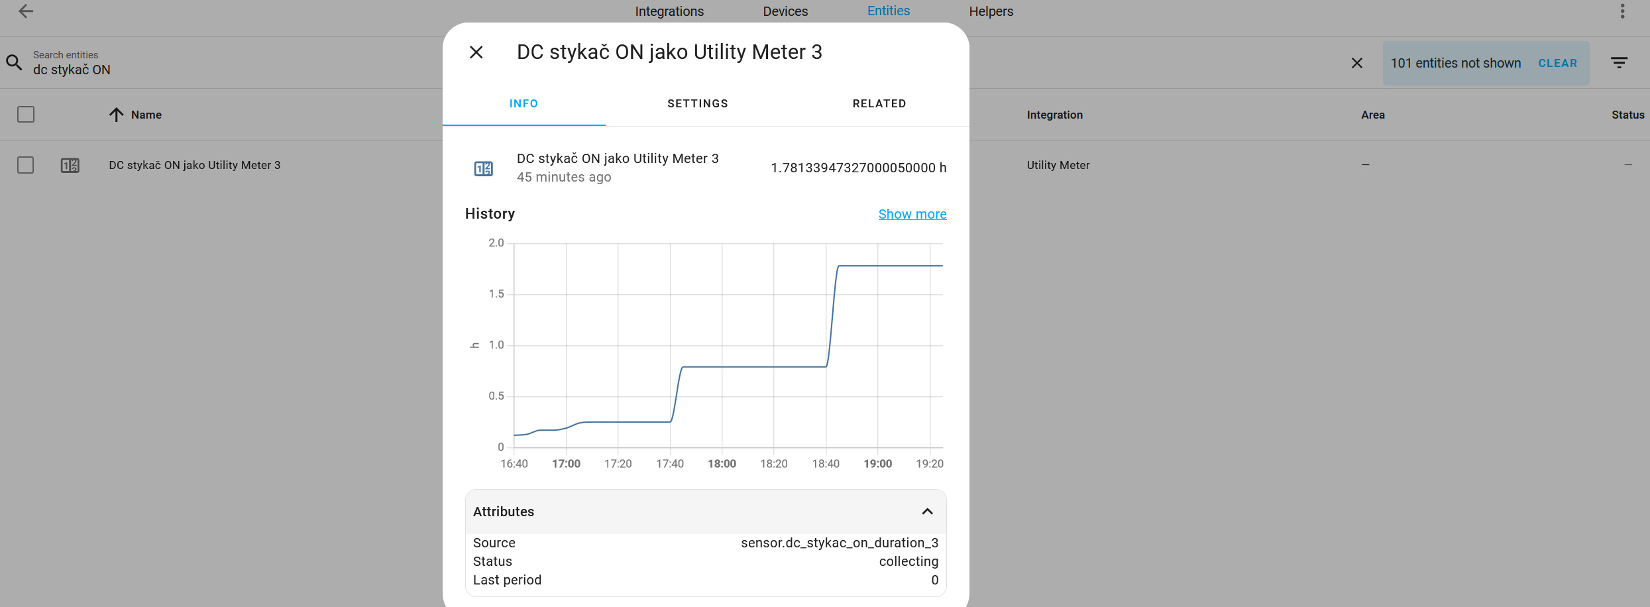
Task: Click the Last period attribute row
Action: click(x=706, y=580)
